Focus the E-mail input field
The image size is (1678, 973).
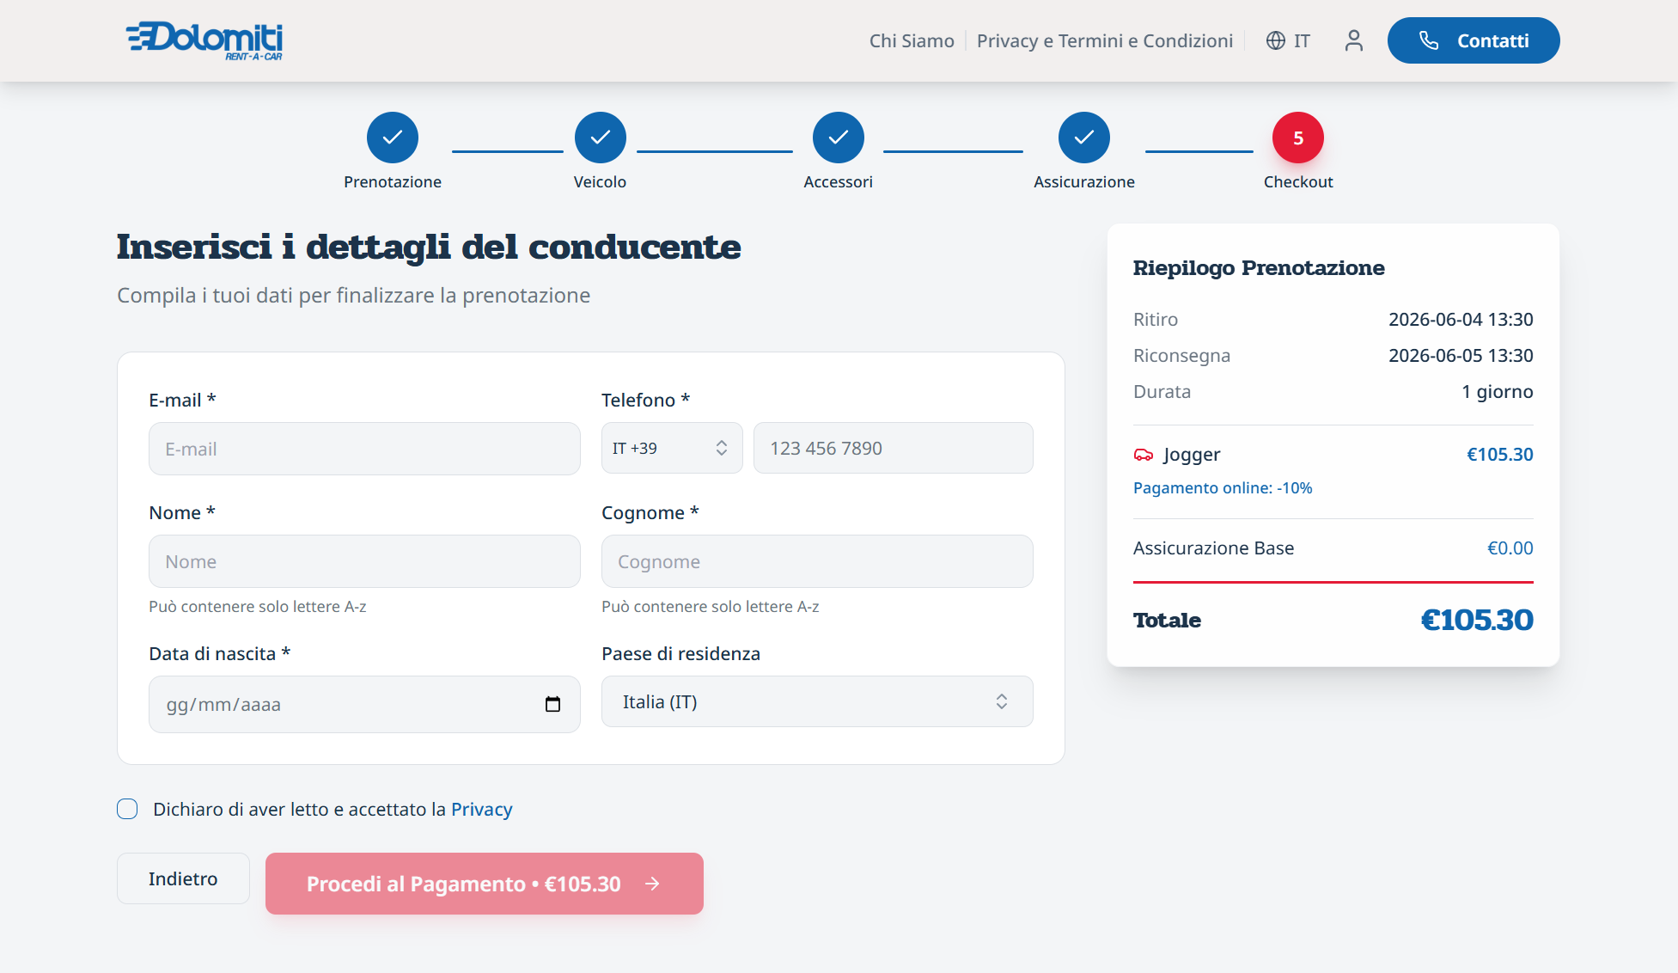(x=364, y=449)
